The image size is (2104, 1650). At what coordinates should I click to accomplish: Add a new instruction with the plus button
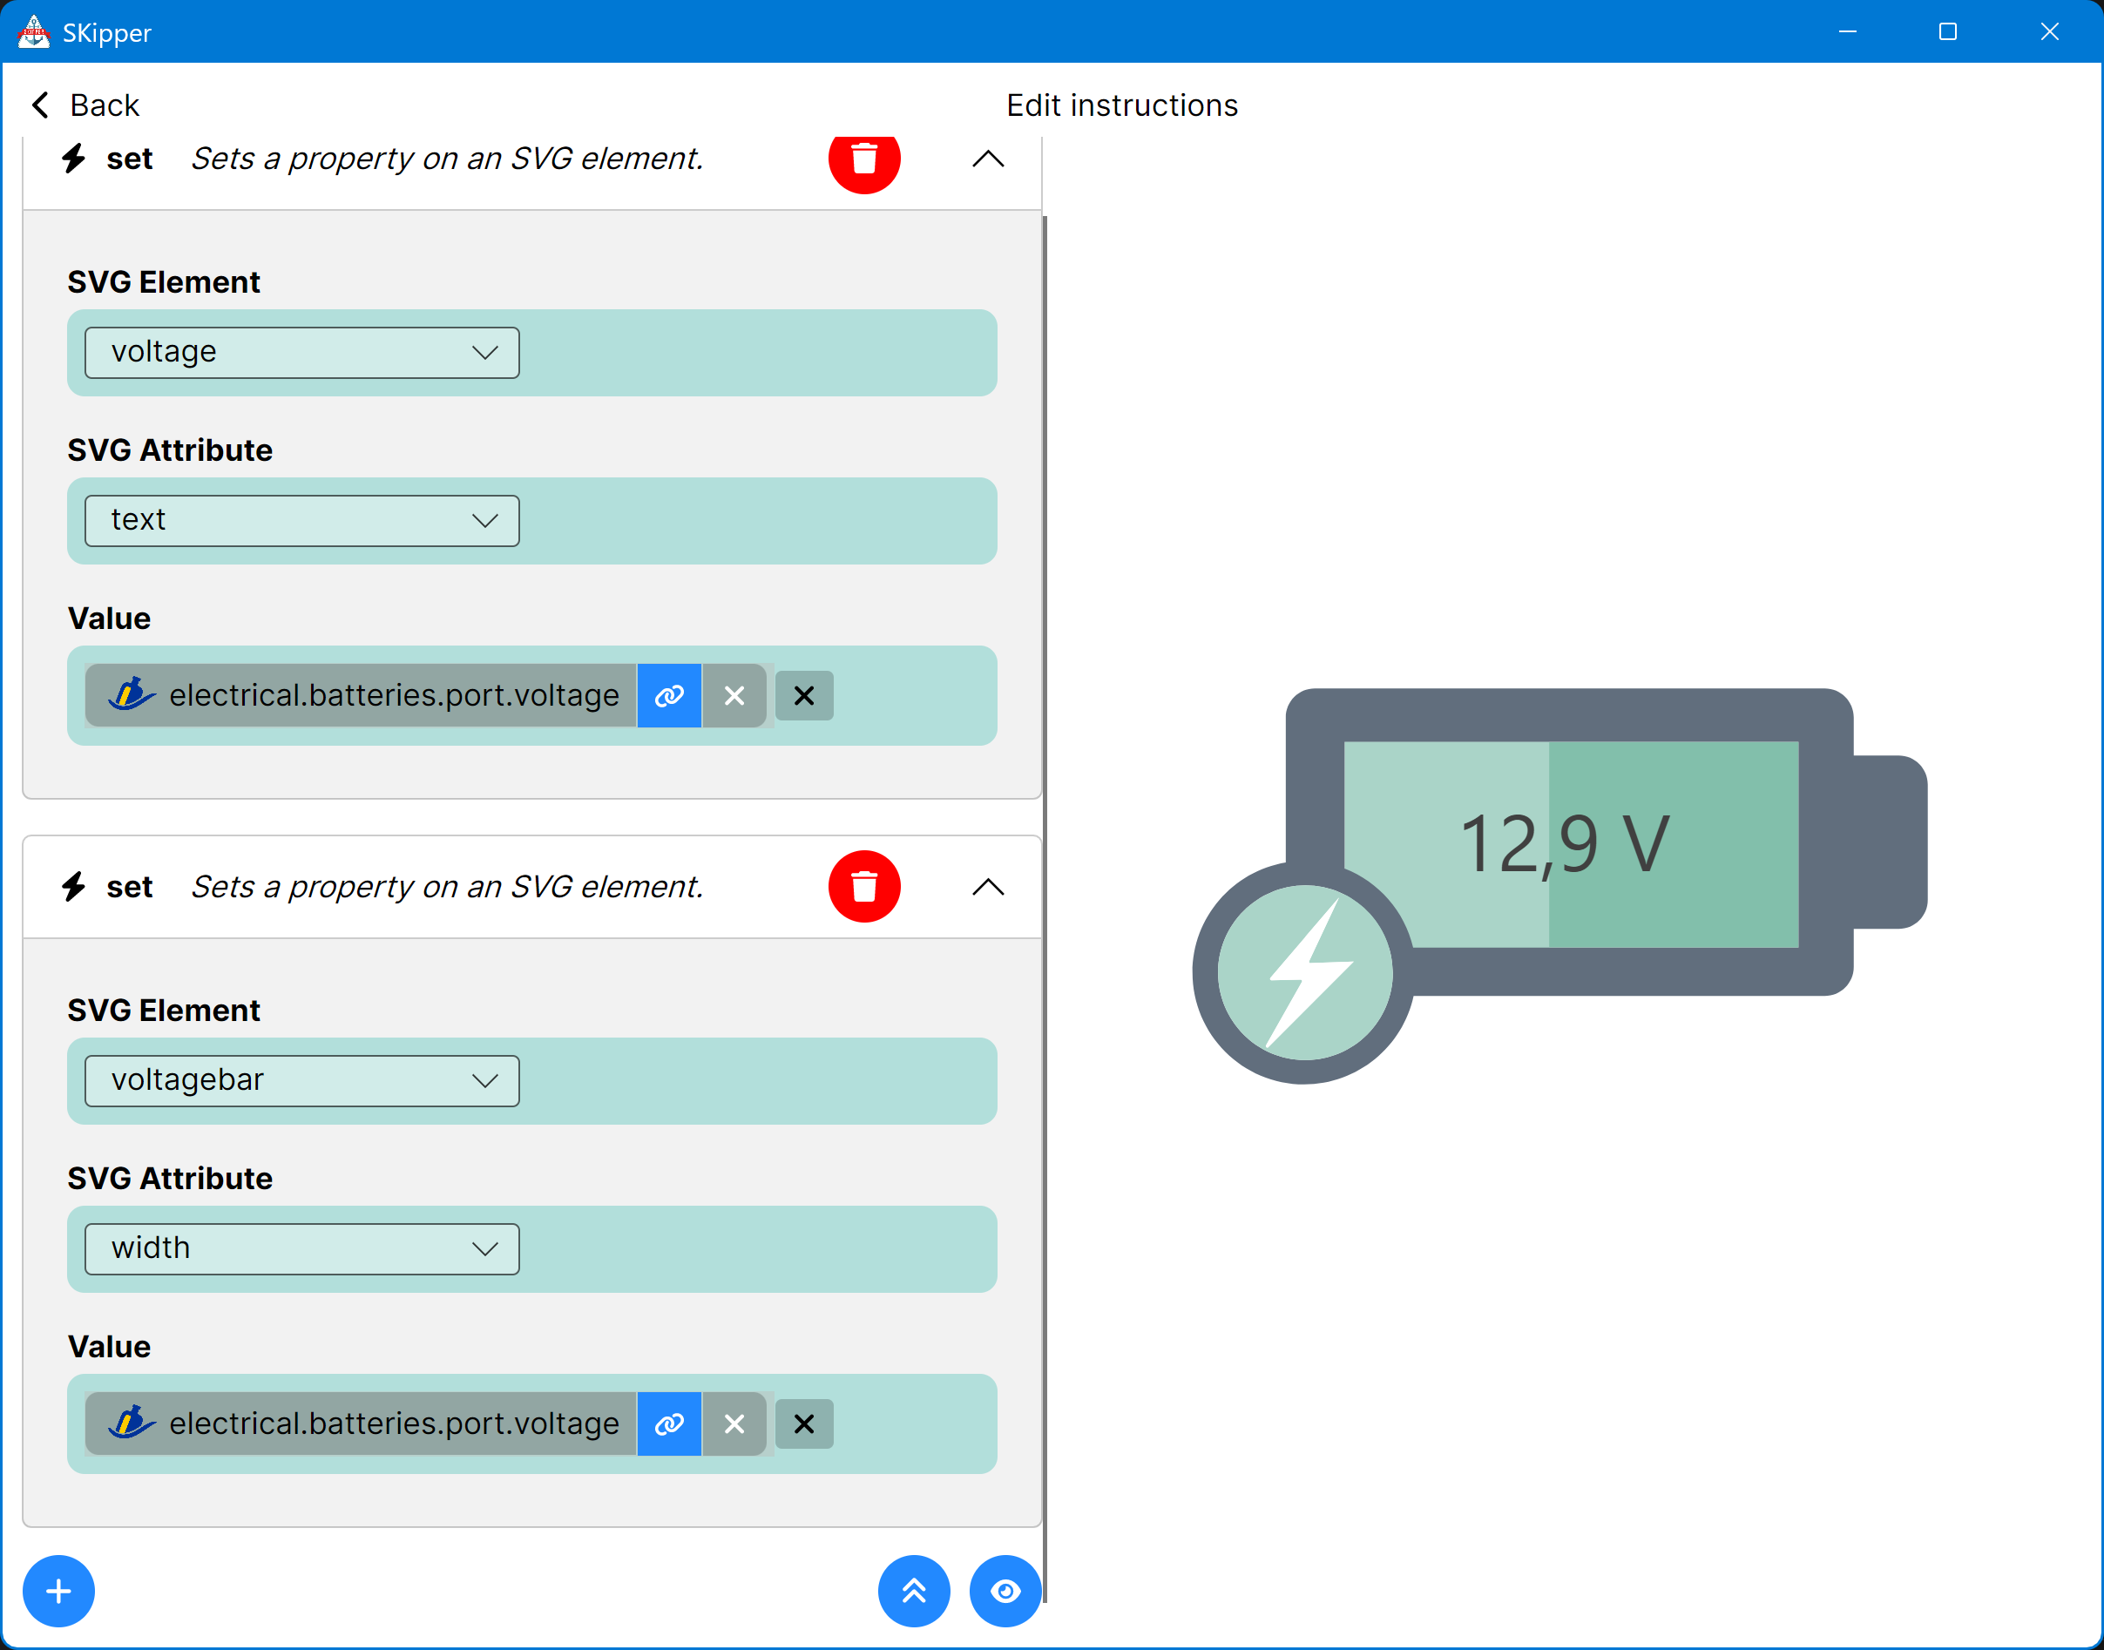59,1591
